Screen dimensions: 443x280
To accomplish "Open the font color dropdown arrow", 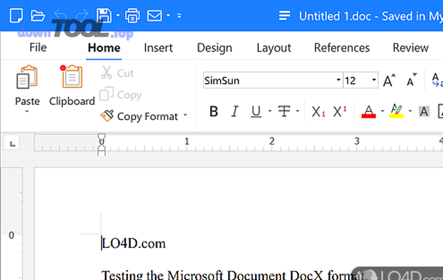I will (382, 111).
